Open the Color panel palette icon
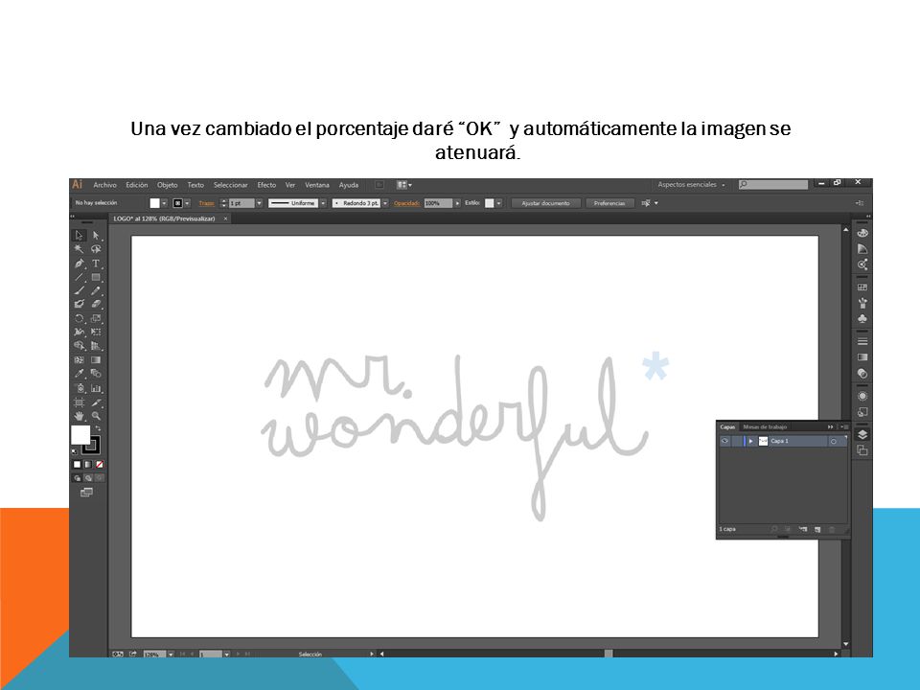Image resolution: width=920 pixels, height=690 pixels. tap(862, 233)
